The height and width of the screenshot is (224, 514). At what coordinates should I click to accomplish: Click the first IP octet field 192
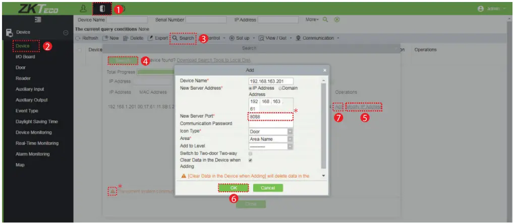click(x=254, y=102)
